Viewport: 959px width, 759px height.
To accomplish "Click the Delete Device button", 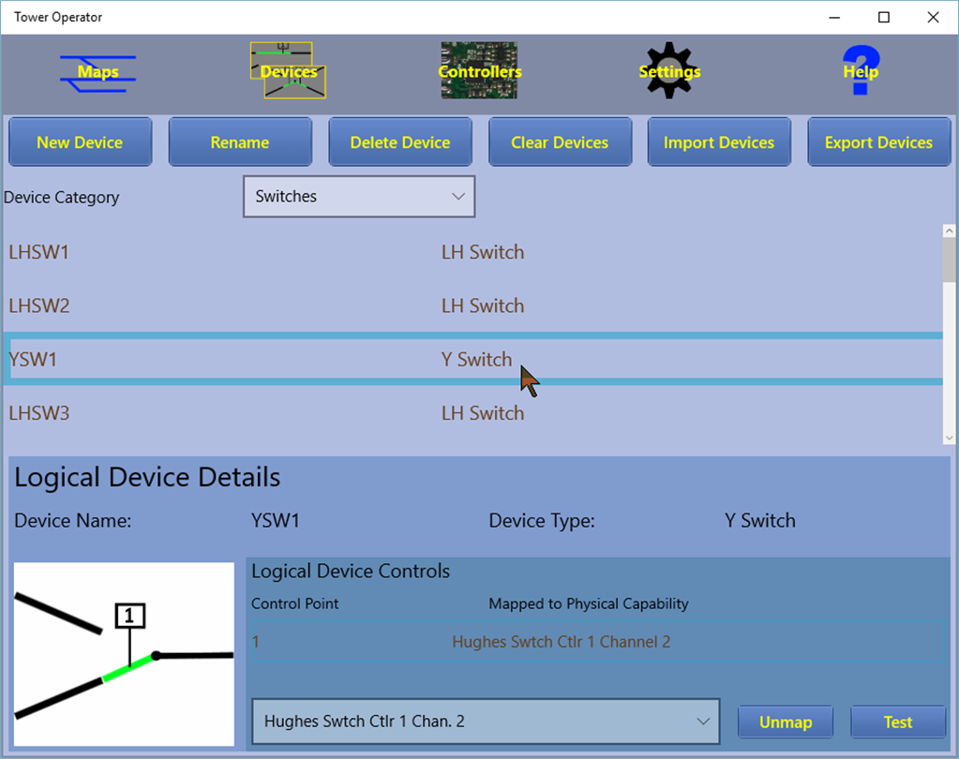I will (x=400, y=142).
